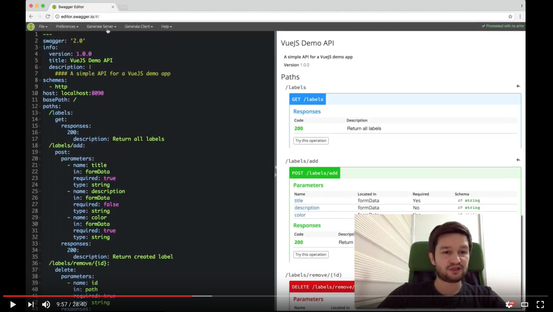The width and height of the screenshot is (553, 312).
Task: Close the Swagger Editor browser tab
Action: (113, 7)
